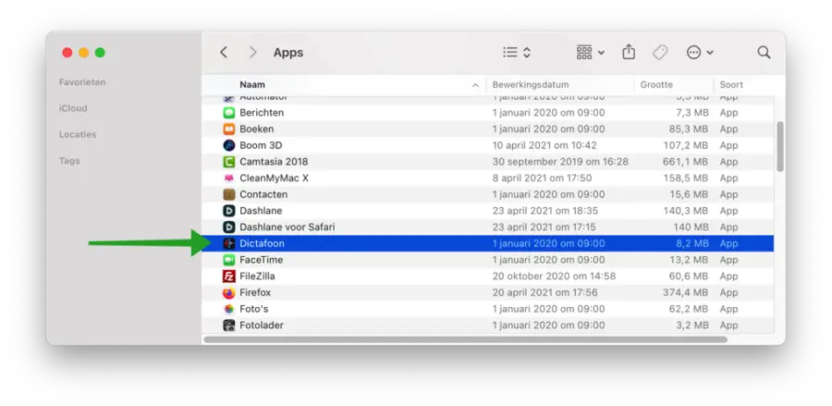Click the horizontal scrollbar thumb
Screen dimensions: 832x406
pyautogui.click(x=465, y=339)
